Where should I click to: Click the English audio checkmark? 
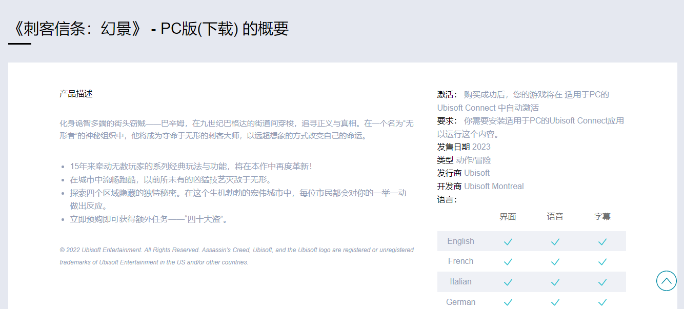pos(555,241)
